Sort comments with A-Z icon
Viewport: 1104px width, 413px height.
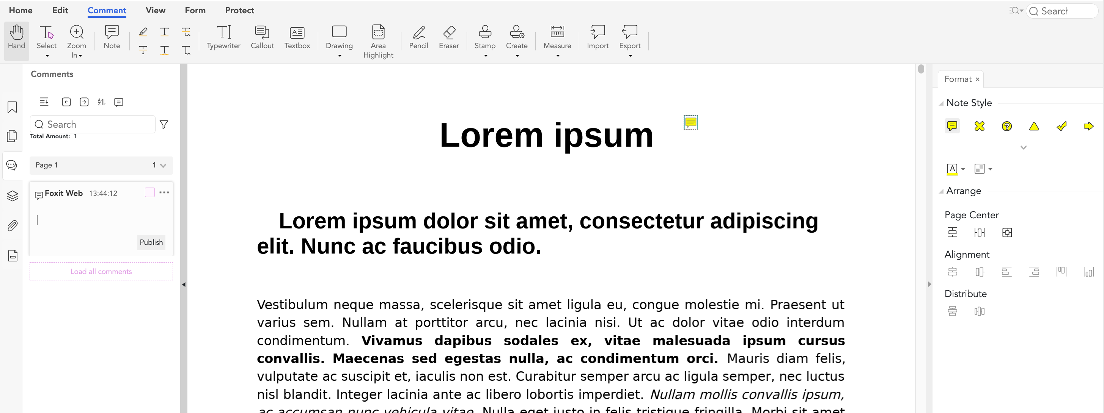[101, 102]
